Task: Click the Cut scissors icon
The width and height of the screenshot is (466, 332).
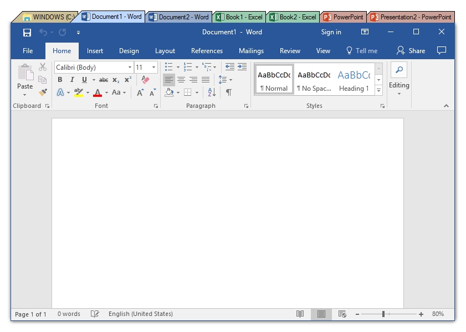Action: point(43,67)
